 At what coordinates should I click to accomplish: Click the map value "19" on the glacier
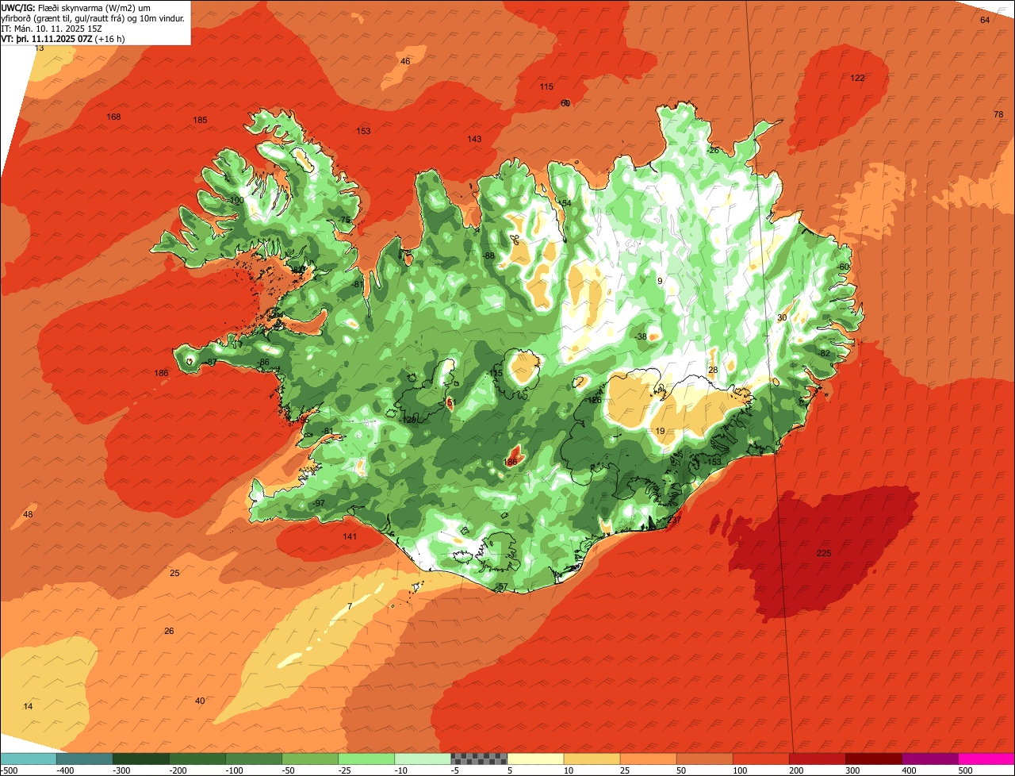click(660, 431)
